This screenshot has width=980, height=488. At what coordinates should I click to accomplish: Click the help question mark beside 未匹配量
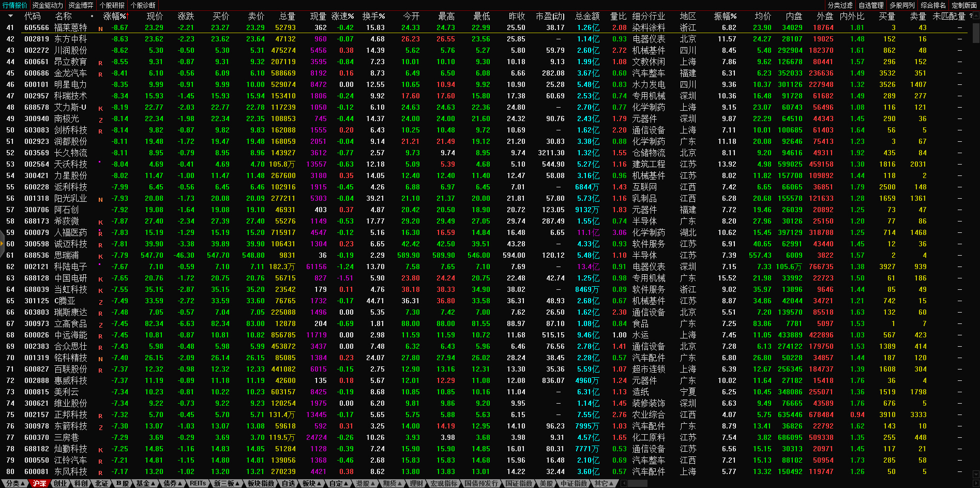click(971, 16)
